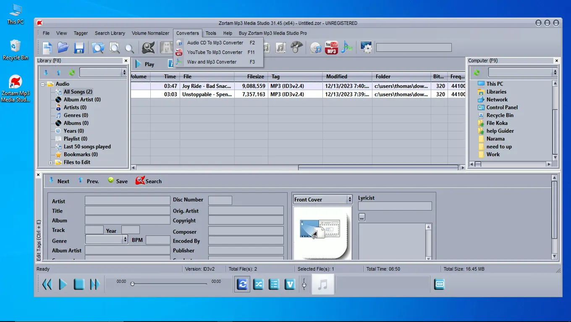The height and width of the screenshot is (322, 571).
Task: Click the bottom player Play button
Action: coord(63,285)
